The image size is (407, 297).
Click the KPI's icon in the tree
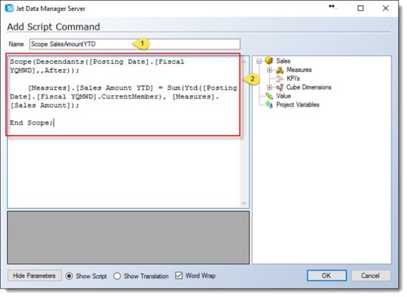[280, 79]
